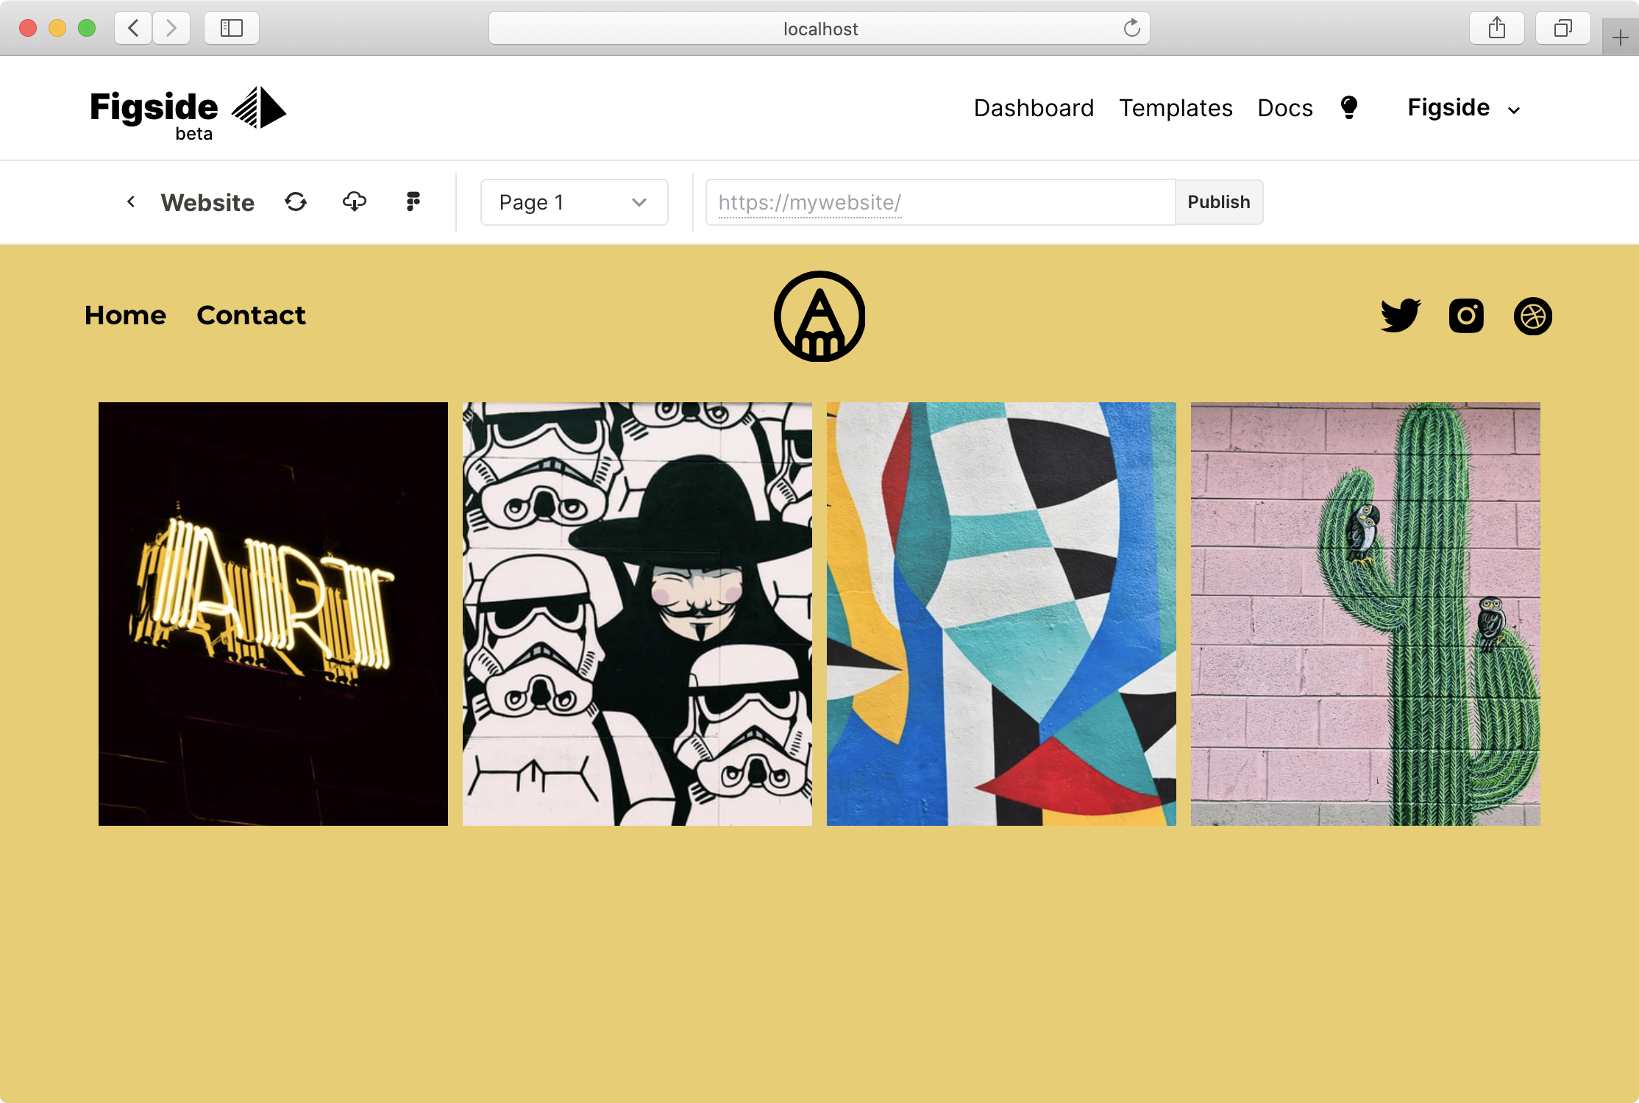Reload the page with the refresh icon
The width and height of the screenshot is (1639, 1103).
1132,28
